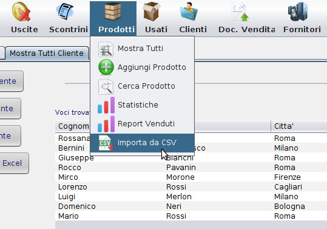Viewport: 327px width, 229px height.
Task: Open the Clienti folder icon
Action: pos(189,12)
